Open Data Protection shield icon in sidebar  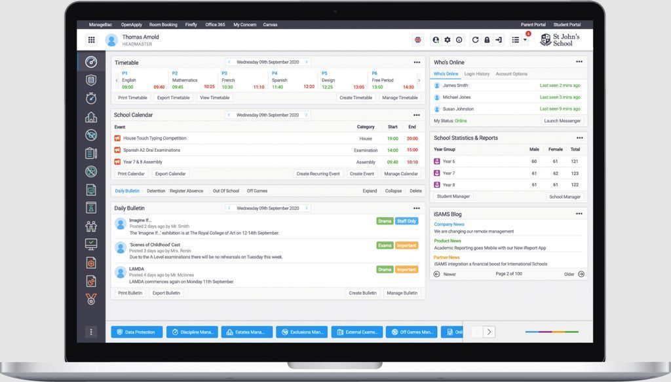90,80
